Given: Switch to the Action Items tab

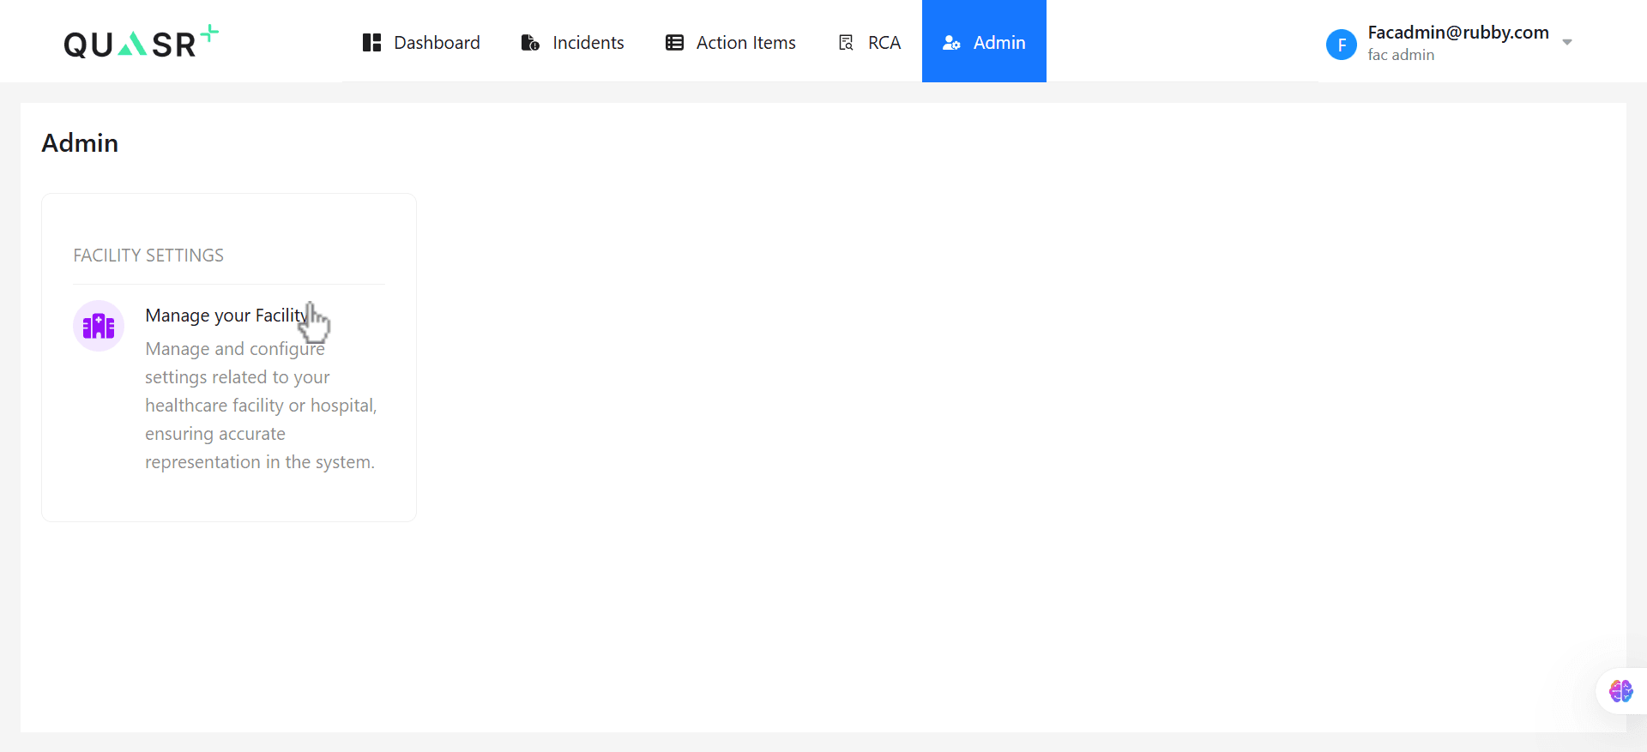Looking at the screenshot, I should [x=731, y=42].
